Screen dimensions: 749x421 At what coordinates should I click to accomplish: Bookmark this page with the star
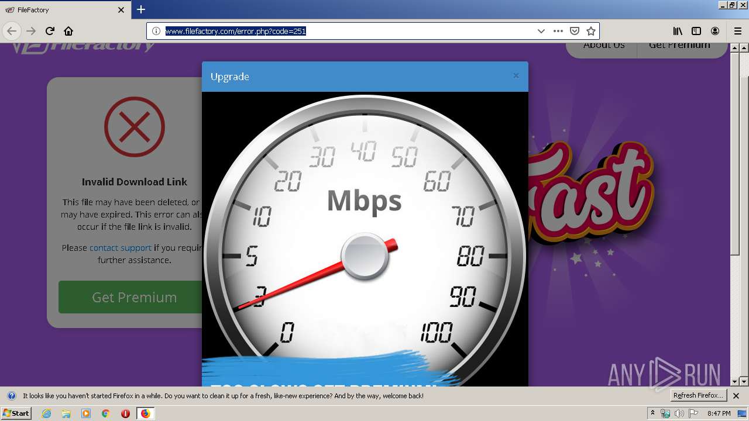pos(591,31)
